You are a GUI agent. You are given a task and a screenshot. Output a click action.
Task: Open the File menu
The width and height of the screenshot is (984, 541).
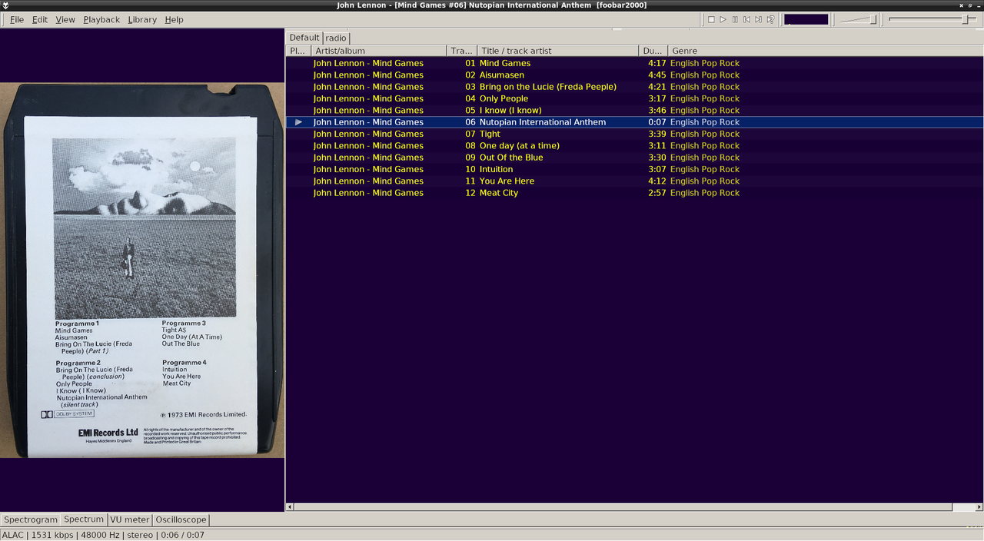(17, 19)
